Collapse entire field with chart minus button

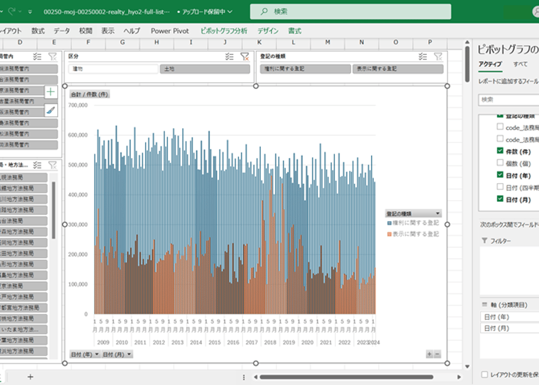coord(437,354)
